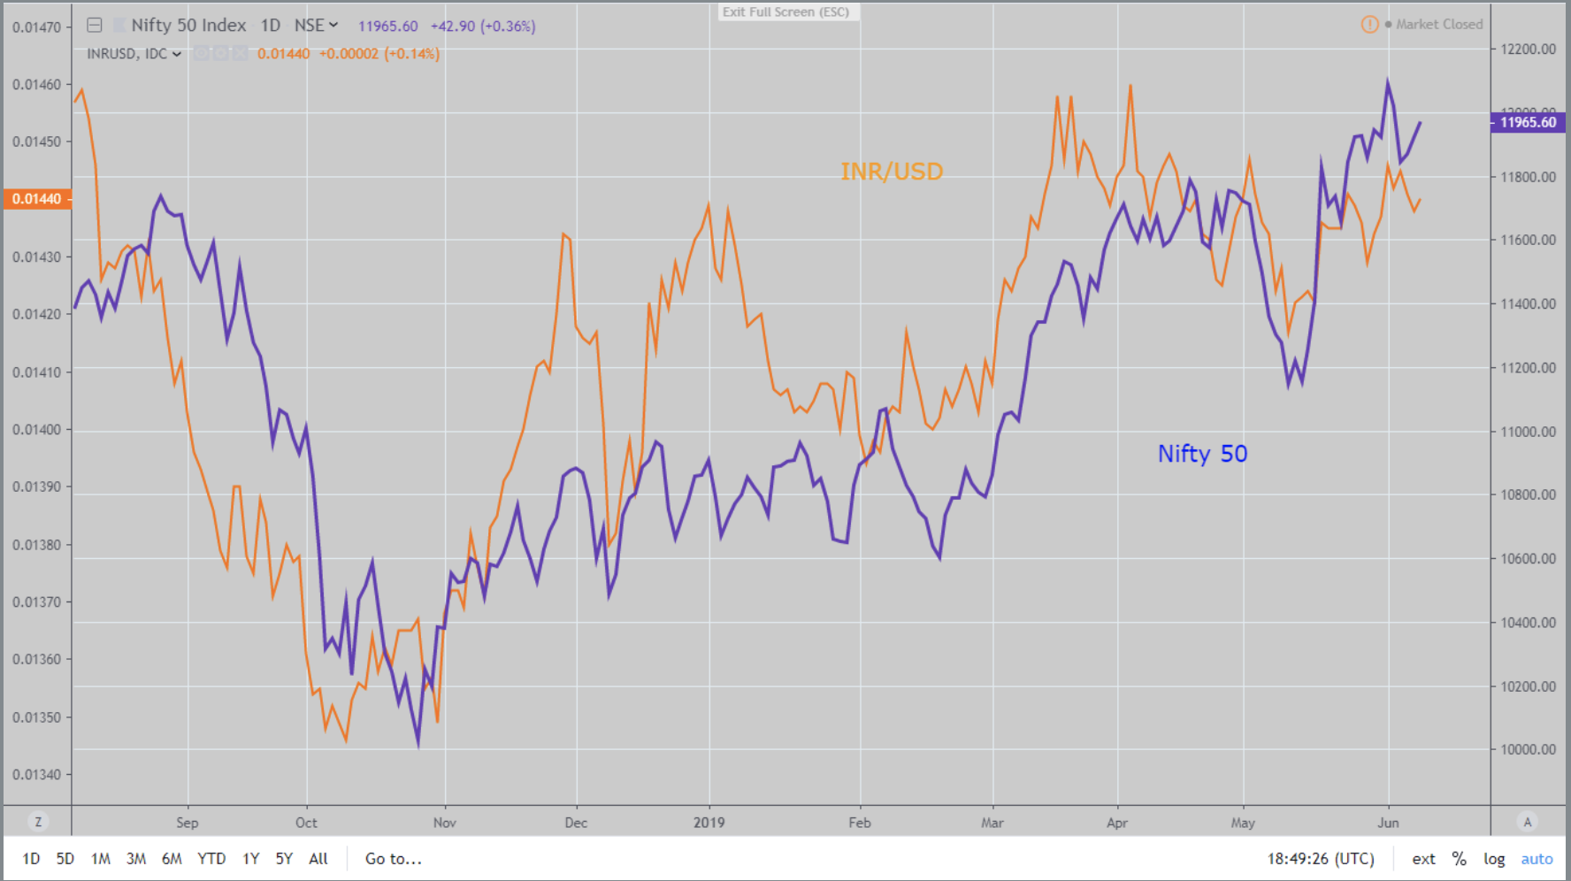Select the 1Y time range
The width and height of the screenshot is (1571, 881).
[x=251, y=859]
